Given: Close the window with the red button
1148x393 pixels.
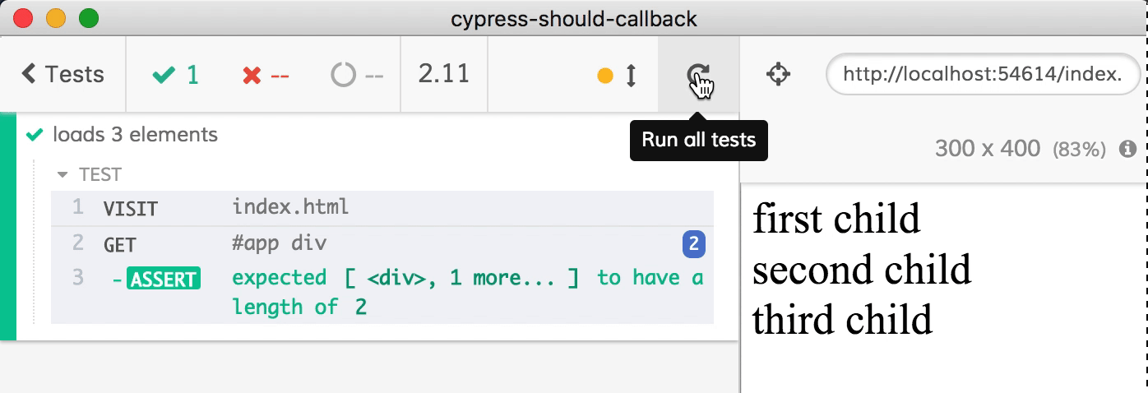Looking at the screenshot, I should click(24, 17).
